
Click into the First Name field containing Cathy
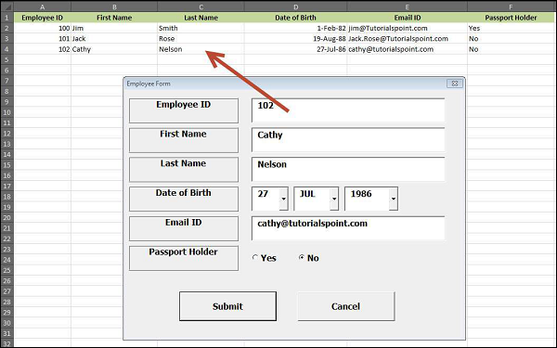pyautogui.click(x=348, y=140)
